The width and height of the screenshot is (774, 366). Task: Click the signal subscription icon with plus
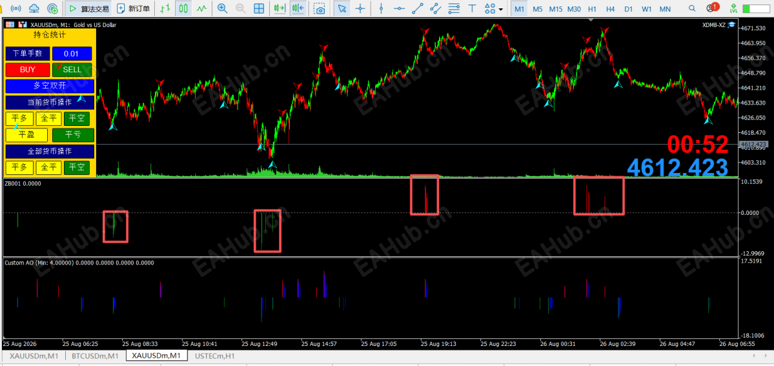click(x=52, y=8)
